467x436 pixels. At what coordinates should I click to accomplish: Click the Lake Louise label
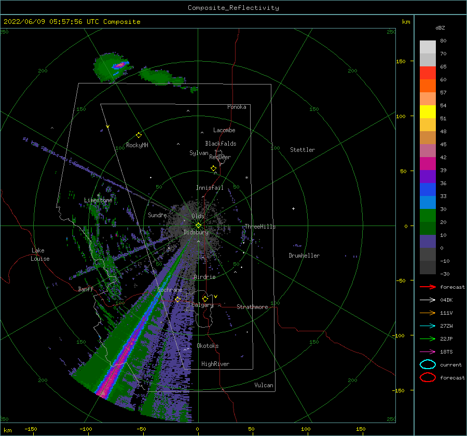[x=40, y=255]
